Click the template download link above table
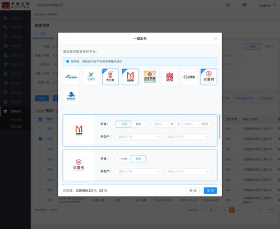This screenshot has width=280, height=229. tap(244, 98)
